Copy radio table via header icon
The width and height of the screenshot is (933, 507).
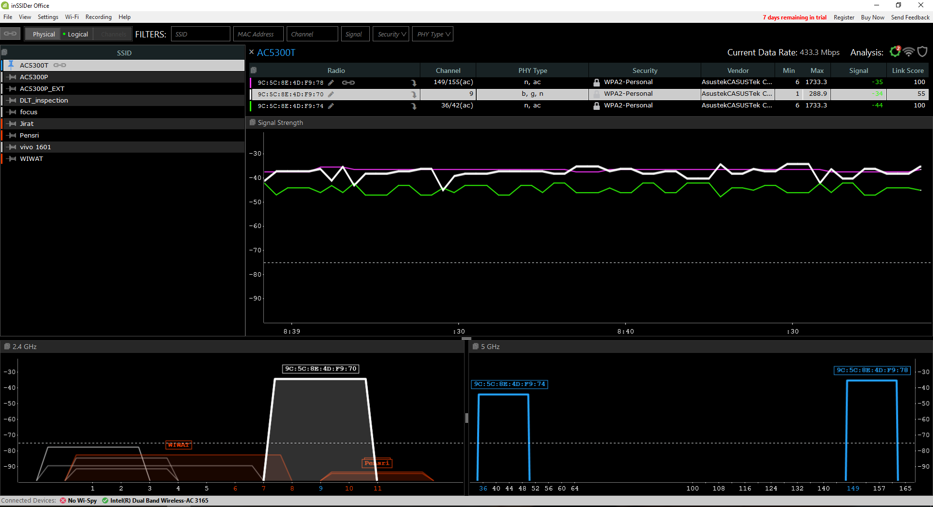(x=253, y=70)
